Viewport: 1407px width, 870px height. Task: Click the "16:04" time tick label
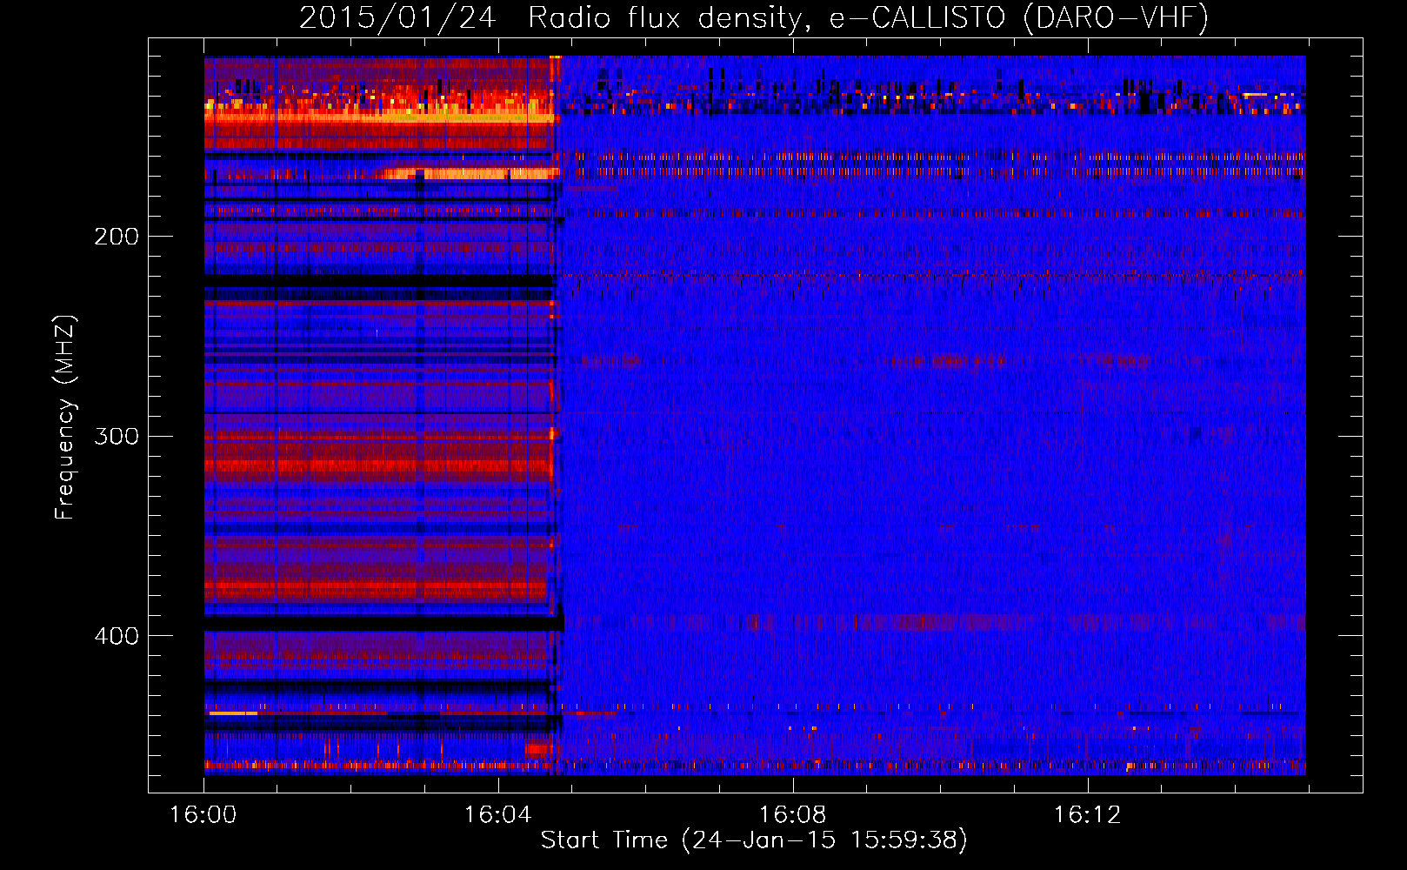pyautogui.click(x=497, y=815)
